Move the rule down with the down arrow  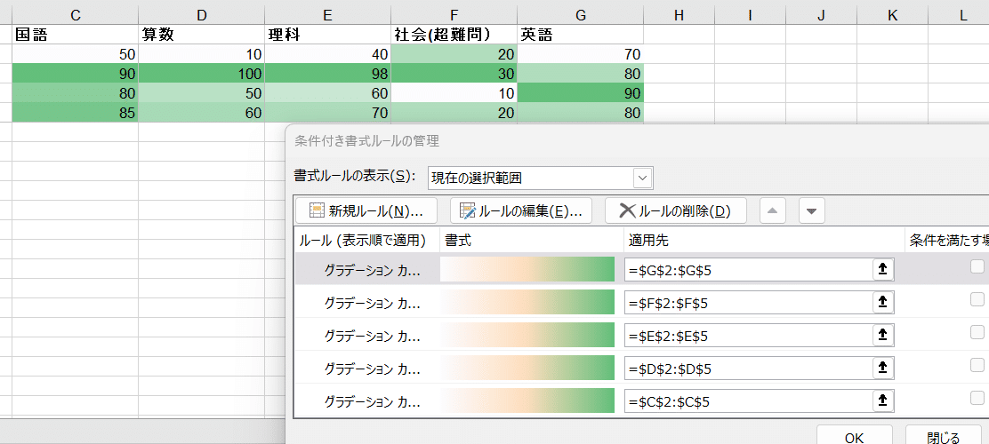click(x=812, y=211)
